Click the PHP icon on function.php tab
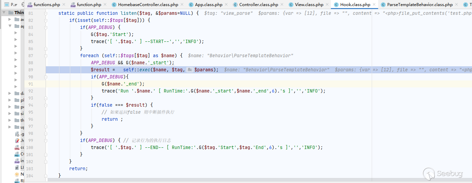Image resolution: width=472 pixels, height=183 pixels. (x=73, y=5)
